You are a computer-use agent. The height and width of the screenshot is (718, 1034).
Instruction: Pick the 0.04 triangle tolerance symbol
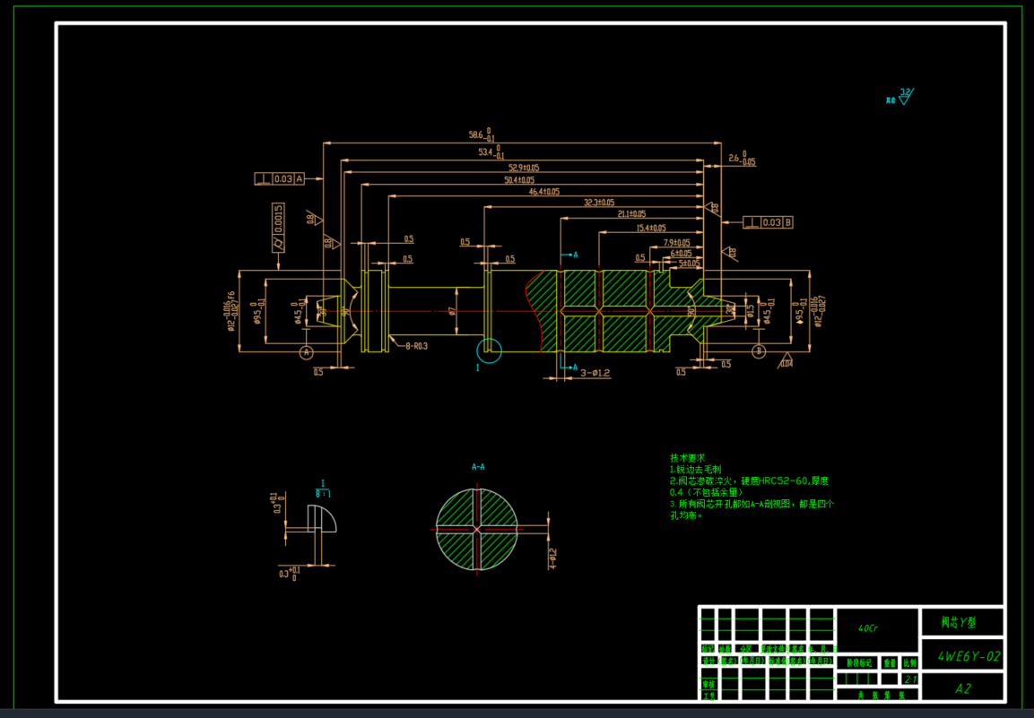786,361
